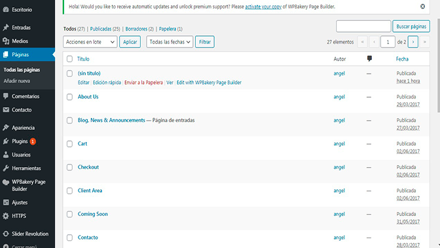Click Ver link under (sin título)
The image size is (440, 248).
(x=170, y=82)
